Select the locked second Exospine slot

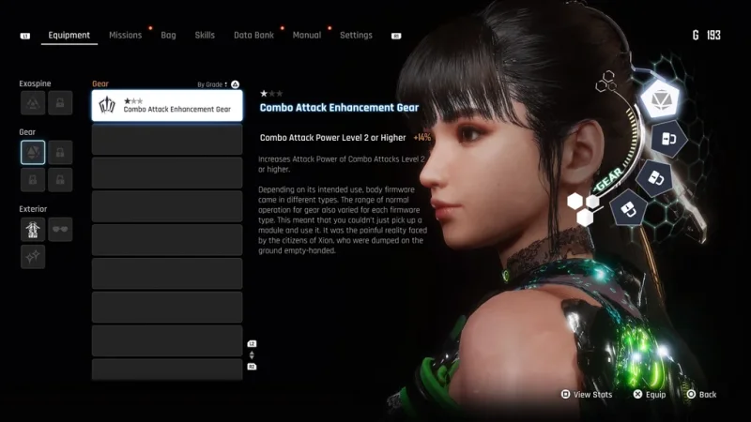[60, 103]
